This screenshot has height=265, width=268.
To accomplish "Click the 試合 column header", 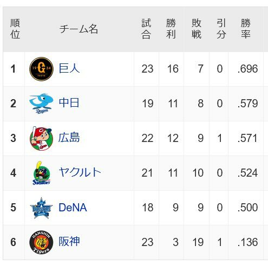I will coord(146,29).
